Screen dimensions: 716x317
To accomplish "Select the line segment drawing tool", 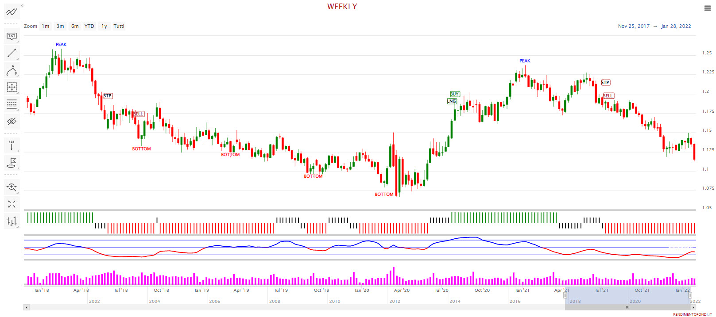I will [x=12, y=53].
